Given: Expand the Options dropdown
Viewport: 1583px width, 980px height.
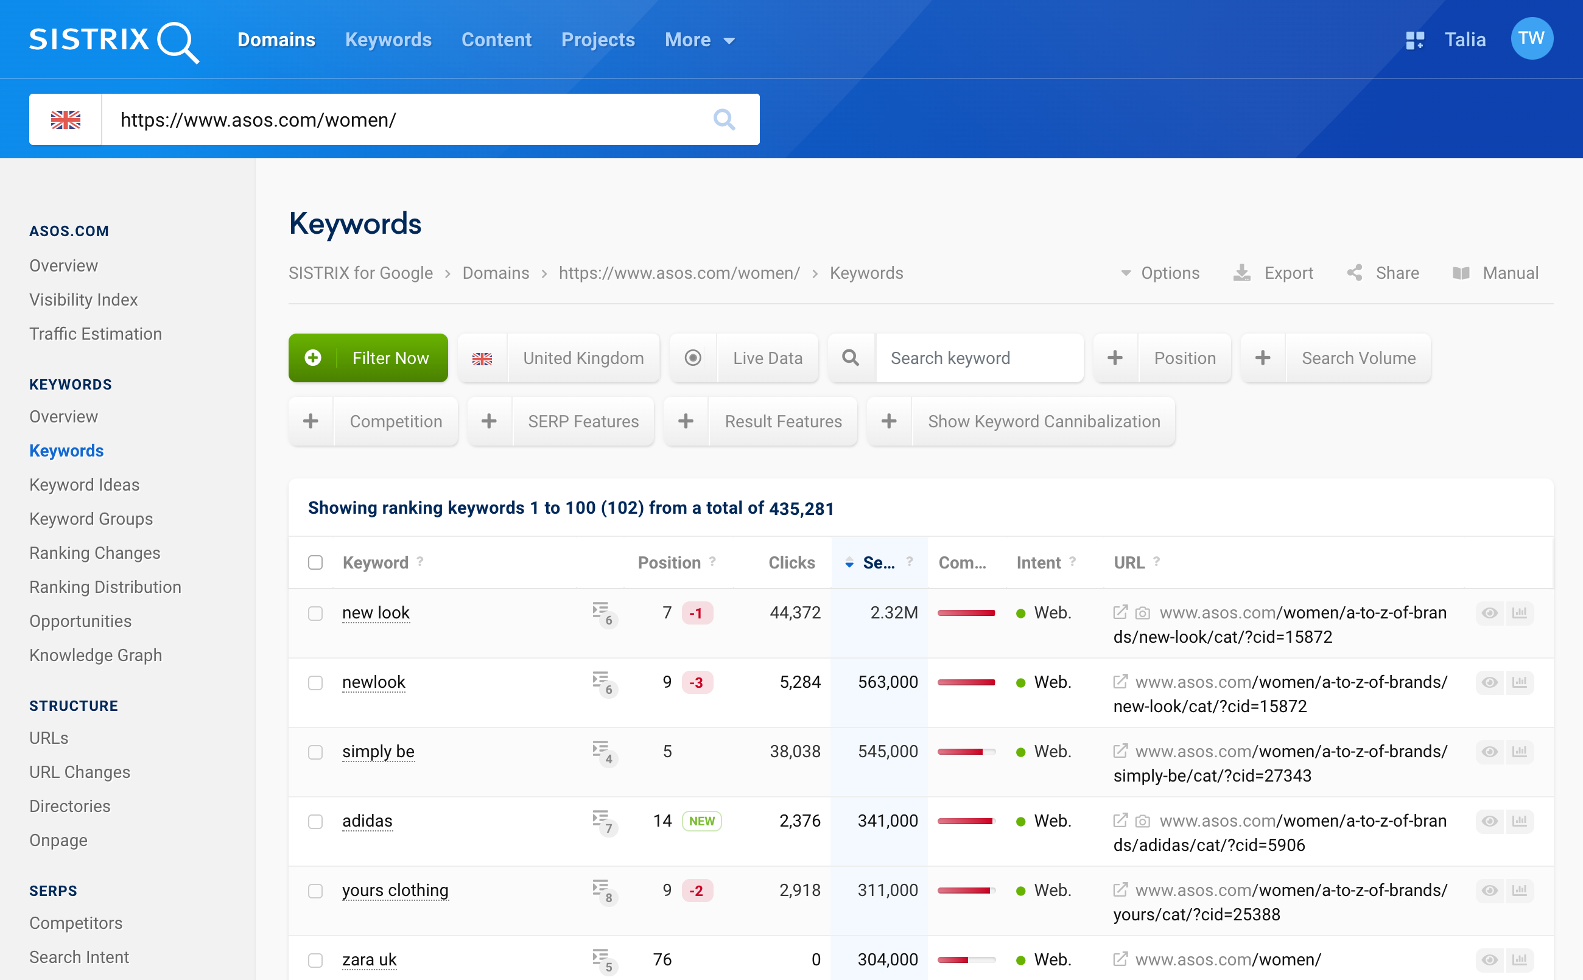Looking at the screenshot, I should [1160, 273].
